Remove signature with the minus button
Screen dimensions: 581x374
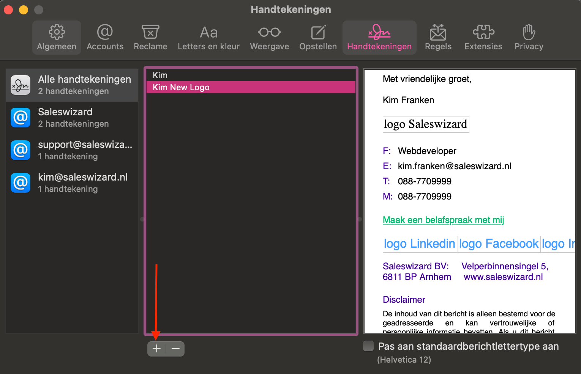(x=175, y=349)
